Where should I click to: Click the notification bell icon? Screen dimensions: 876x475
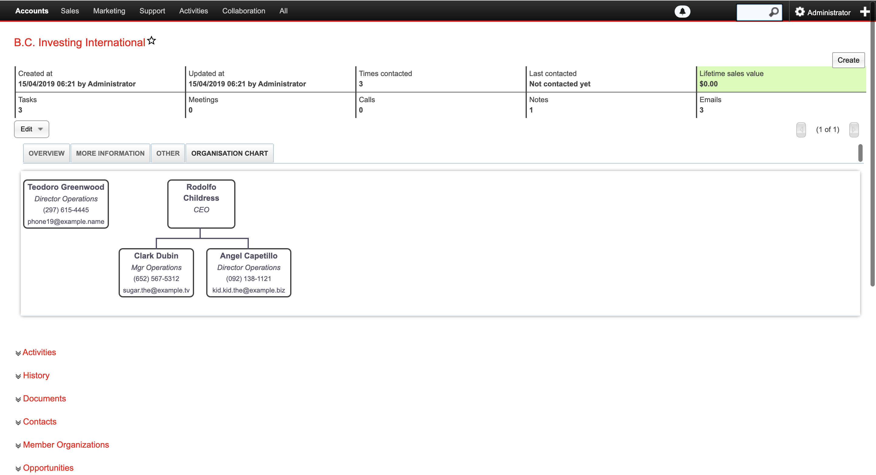(x=683, y=11)
